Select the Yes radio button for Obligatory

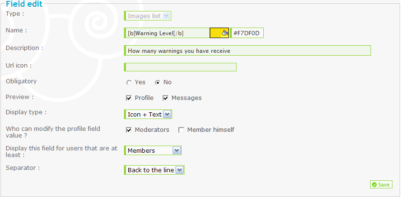(x=129, y=83)
